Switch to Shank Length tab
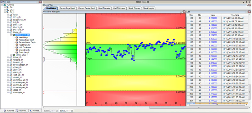The width and height of the screenshot is (252, 113). (x=148, y=8)
